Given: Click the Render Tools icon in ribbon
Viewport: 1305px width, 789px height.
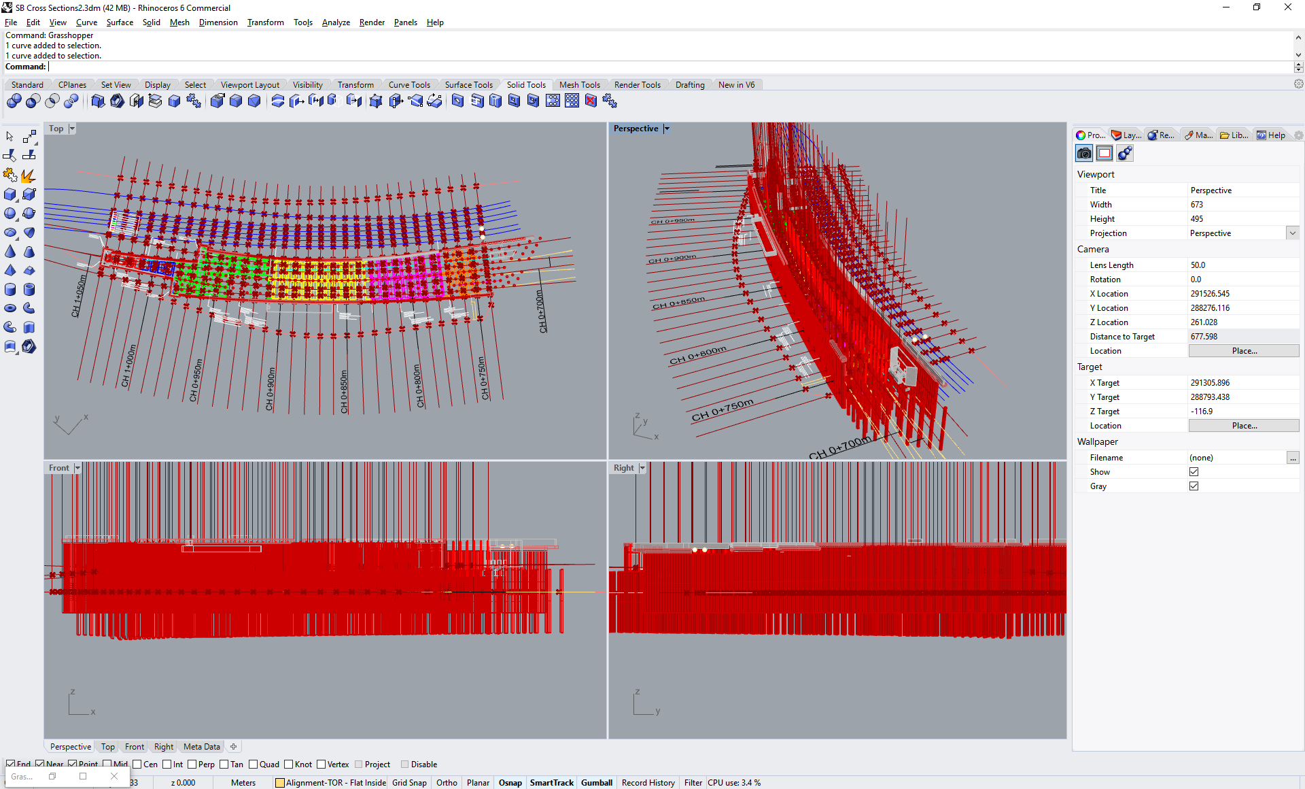Looking at the screenshot, I should pos(638,86).
